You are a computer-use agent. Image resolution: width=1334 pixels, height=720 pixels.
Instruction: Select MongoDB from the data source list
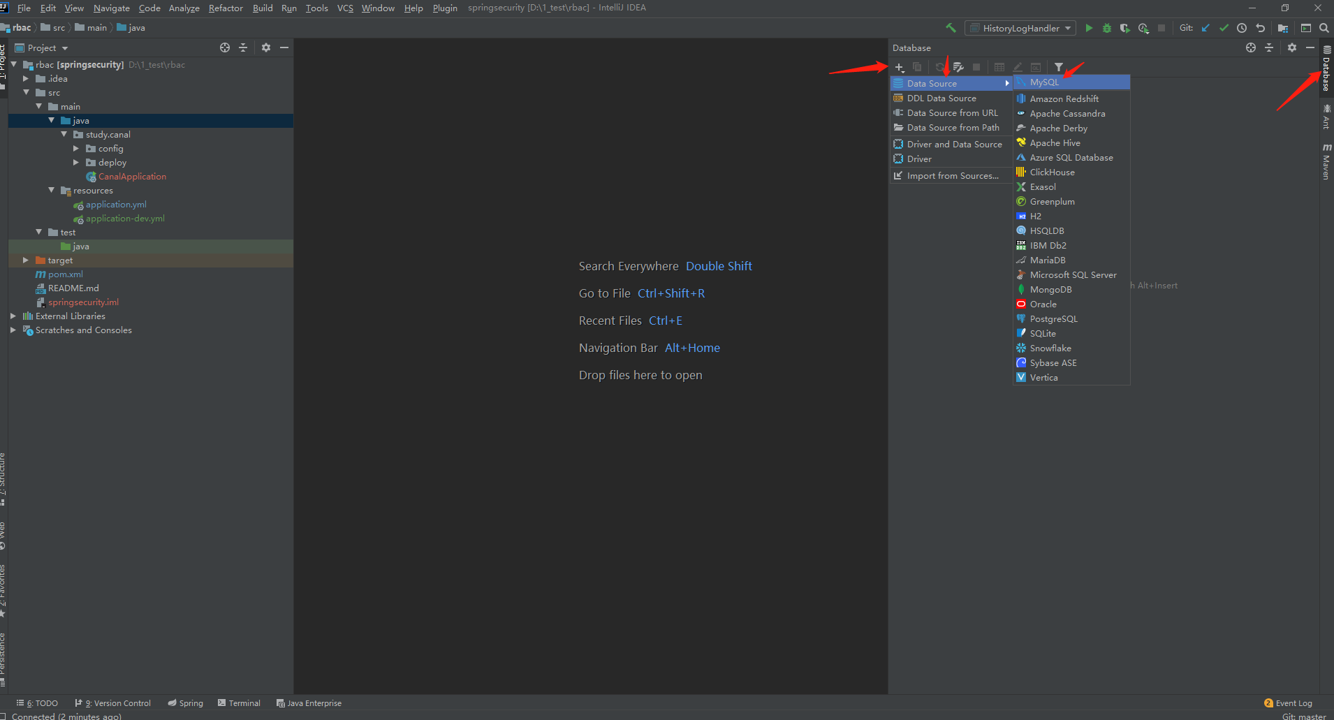pos(1071,290)
